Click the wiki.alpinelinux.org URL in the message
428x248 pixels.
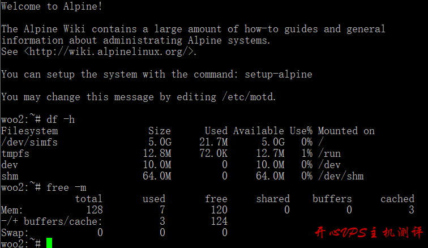110,52
